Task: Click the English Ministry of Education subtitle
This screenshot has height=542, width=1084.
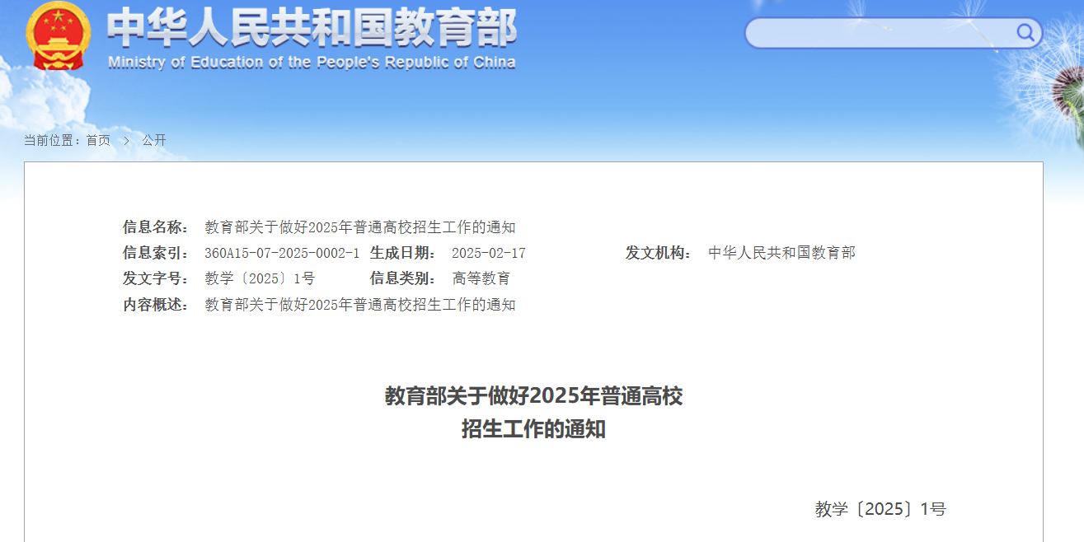Action: tap(312, 63)
